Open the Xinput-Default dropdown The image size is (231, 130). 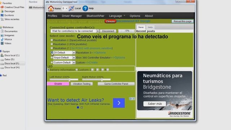click(74, 58)
